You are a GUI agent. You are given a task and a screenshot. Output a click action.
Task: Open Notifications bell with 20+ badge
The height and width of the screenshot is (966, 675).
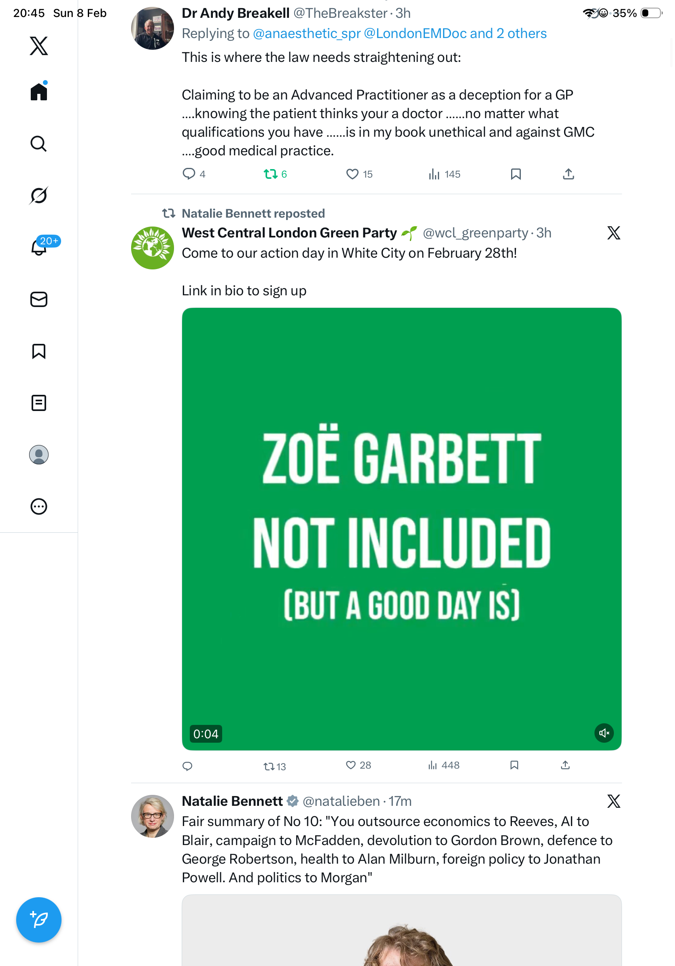(x=39, y=247)
